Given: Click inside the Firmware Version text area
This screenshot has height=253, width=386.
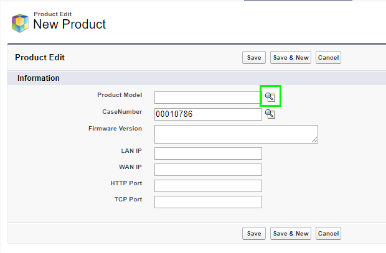Looking at the screenshot, I should [235, 134].
